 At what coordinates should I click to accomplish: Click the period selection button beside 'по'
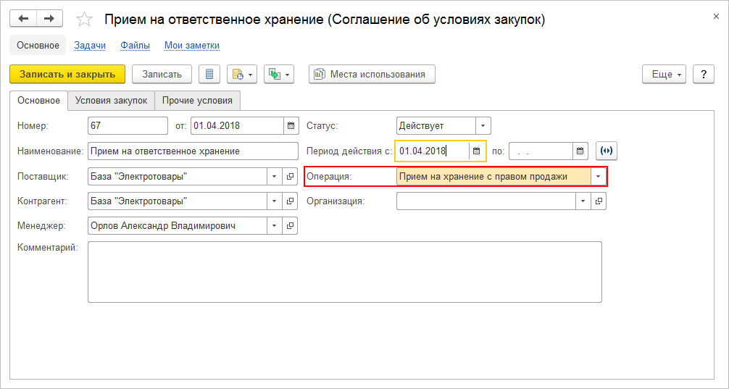pos(606,151)
